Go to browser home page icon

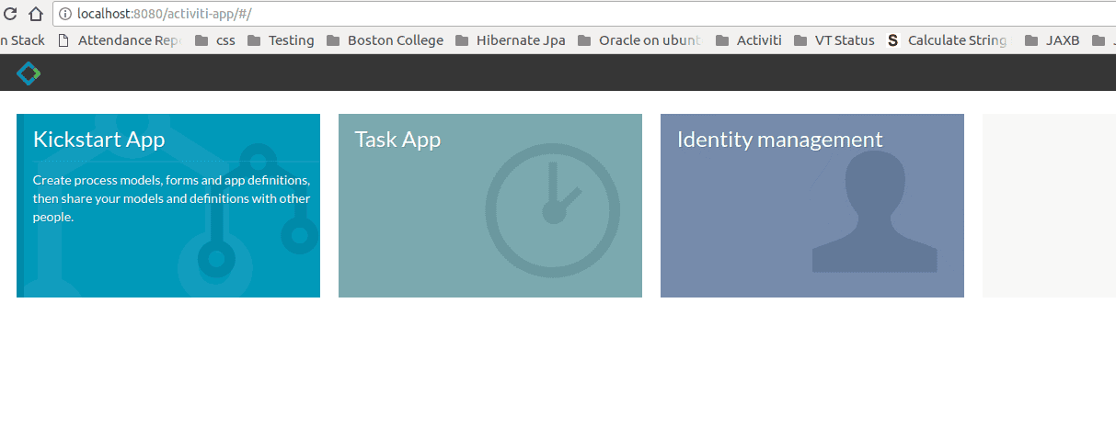(36, 14)
